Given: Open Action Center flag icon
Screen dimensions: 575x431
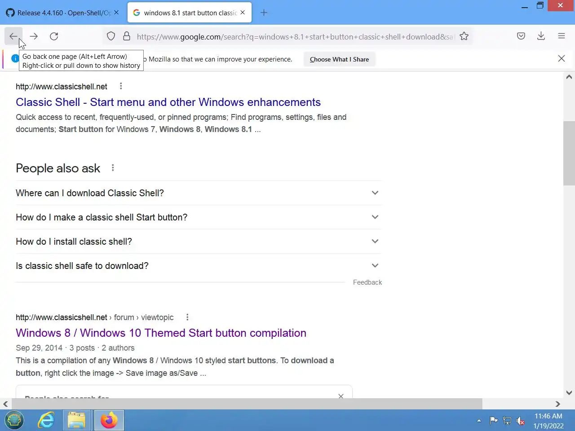Looking at the screenshot, I should [493, 421].
